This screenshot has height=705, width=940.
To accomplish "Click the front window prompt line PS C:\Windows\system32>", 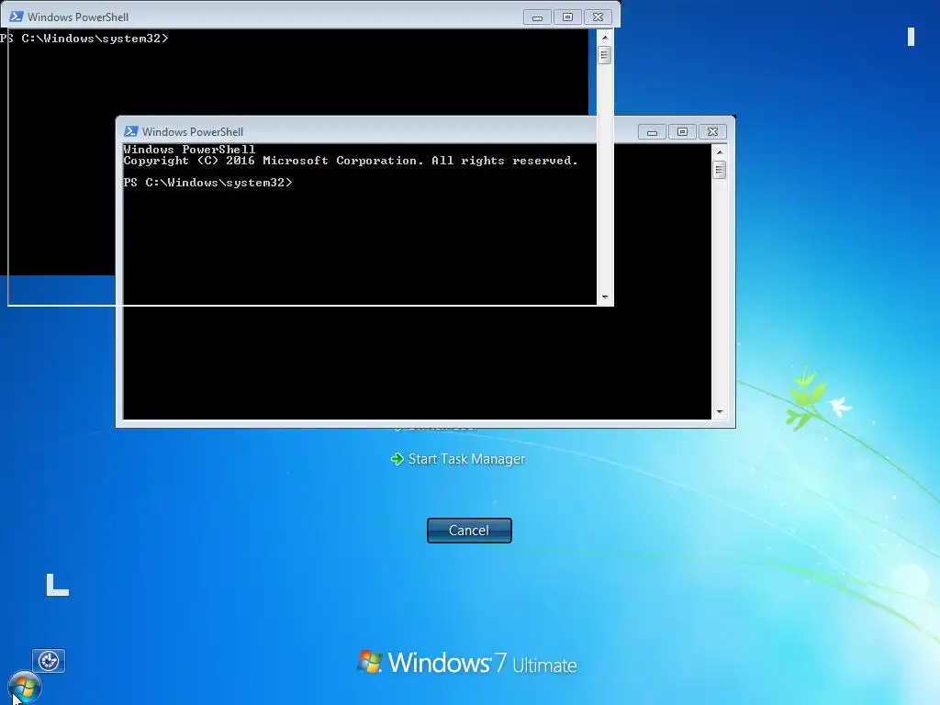I will pyautogui.click(x=208, y=183).
